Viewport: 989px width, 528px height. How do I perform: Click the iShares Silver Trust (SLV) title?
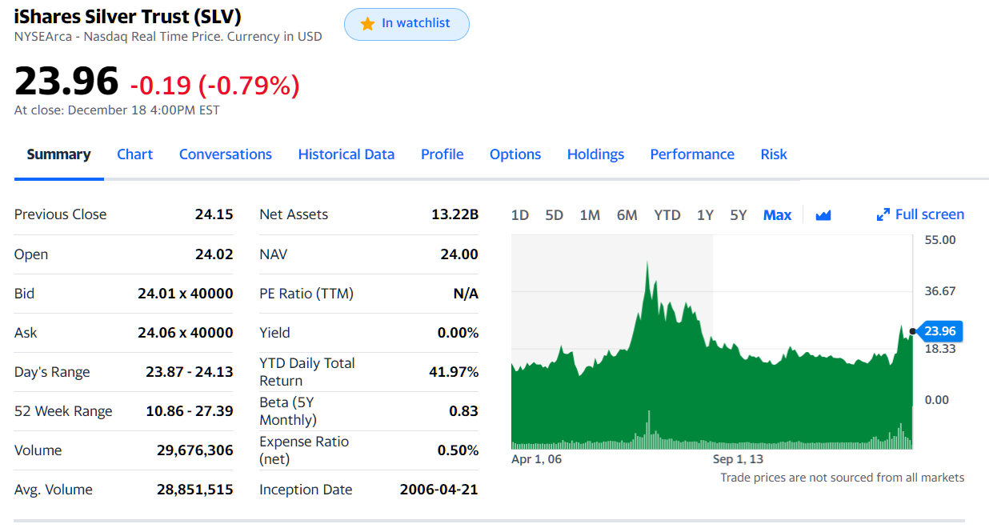coord(128,16)
